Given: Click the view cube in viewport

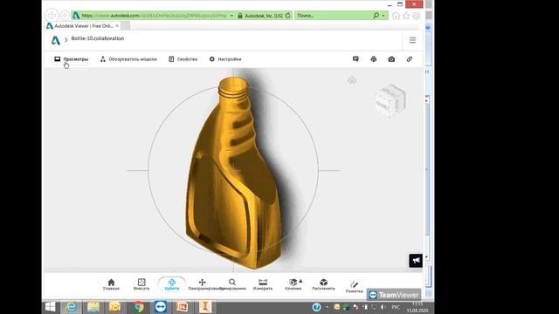Looking at the screenshot, I should (x=390, y=101).
